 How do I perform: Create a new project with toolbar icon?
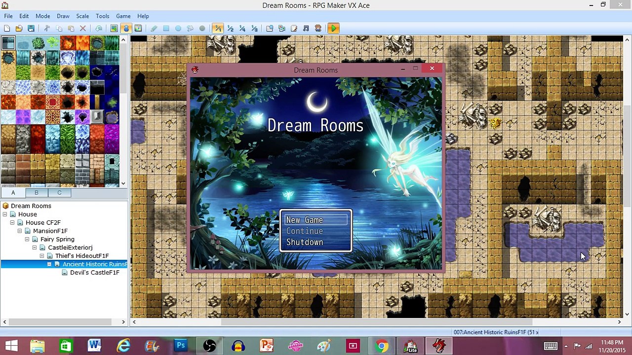[x=7, y=29]
